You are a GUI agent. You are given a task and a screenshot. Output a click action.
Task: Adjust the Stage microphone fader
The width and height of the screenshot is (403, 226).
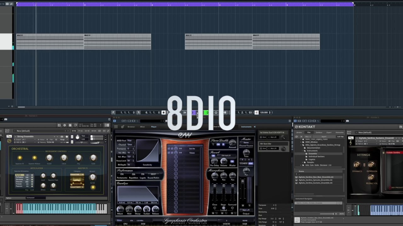[224, 186]
